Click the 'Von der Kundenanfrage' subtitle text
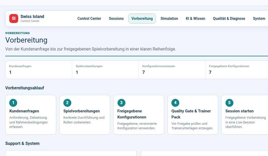This screenshot has height=156, width=268. click(91, 49)
